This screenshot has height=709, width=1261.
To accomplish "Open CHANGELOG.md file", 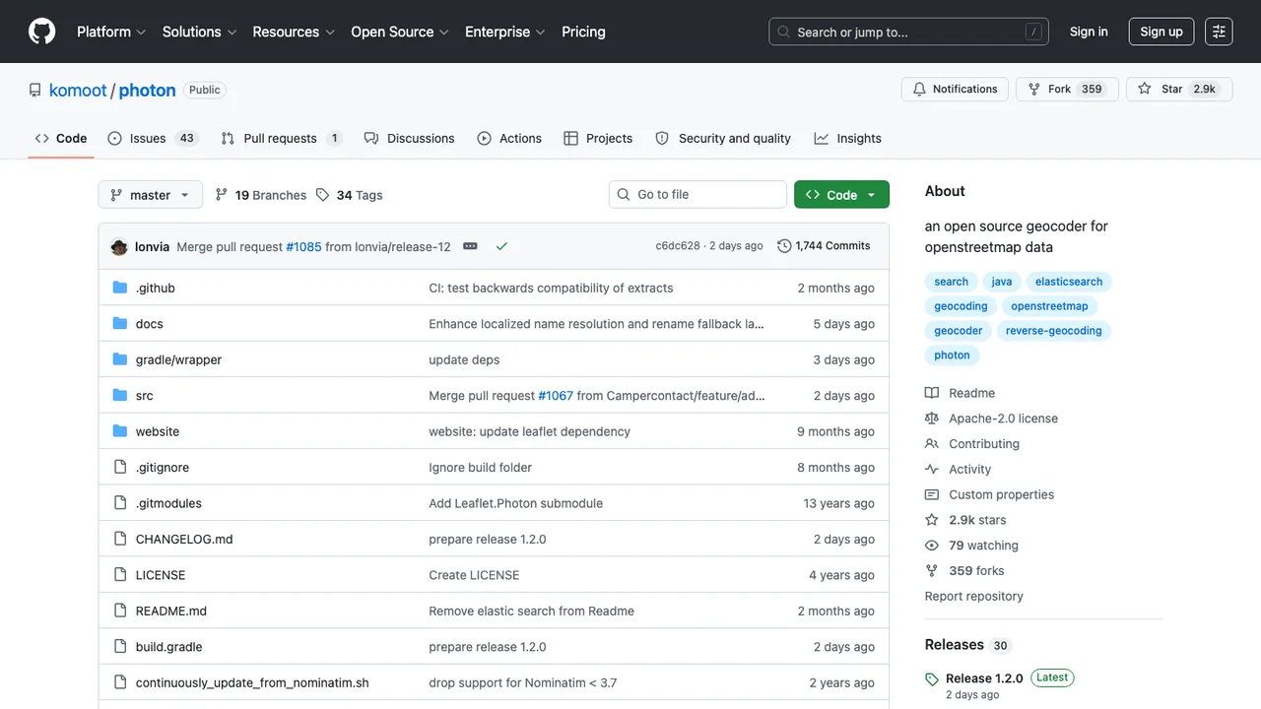I will (184, 540).
